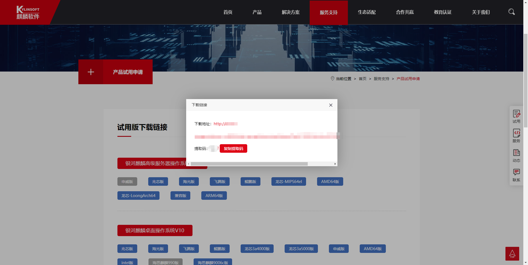Click the location pin icon in breadcrumb
This screenshot has width=528, height=265.
332,78
